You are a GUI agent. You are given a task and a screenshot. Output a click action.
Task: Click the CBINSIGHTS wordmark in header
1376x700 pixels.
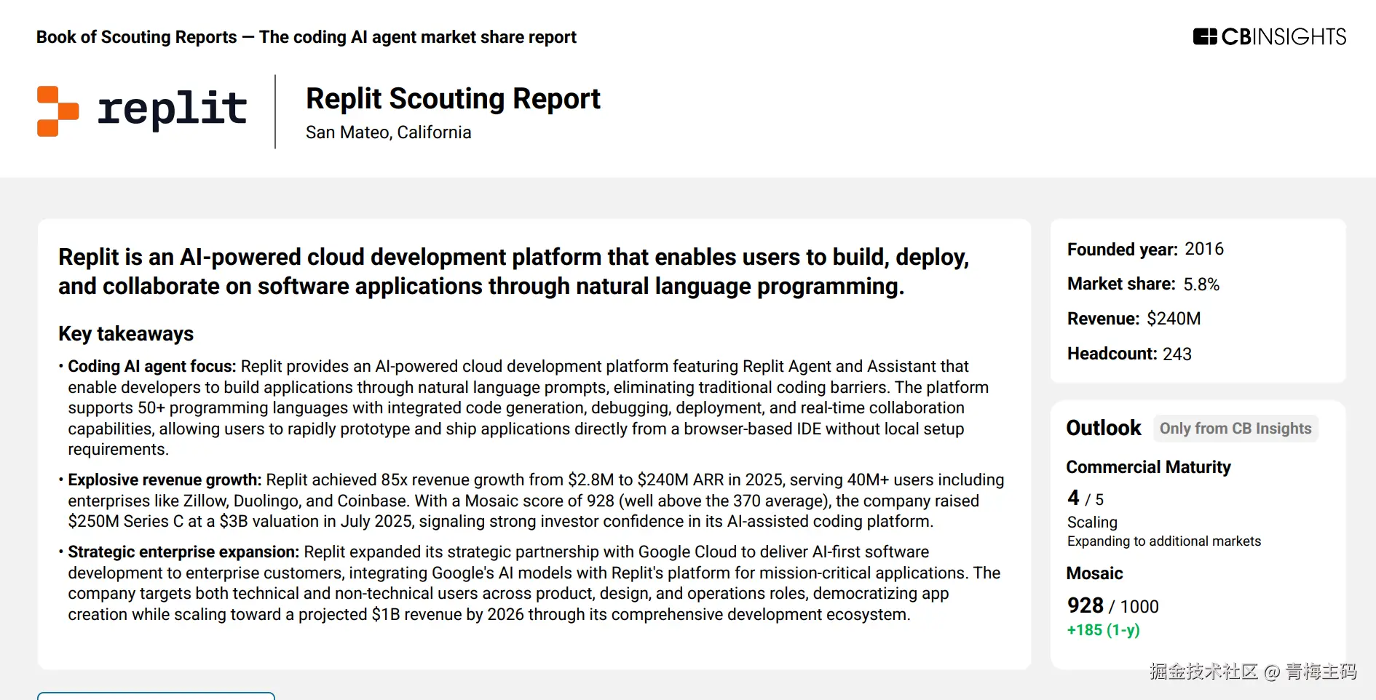tap(1284, 36)
